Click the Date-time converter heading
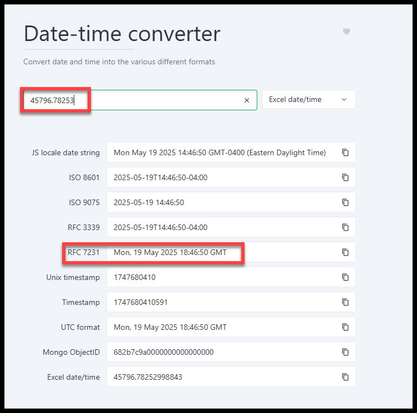Screen dimensions: 417x413 click(122, 34)
